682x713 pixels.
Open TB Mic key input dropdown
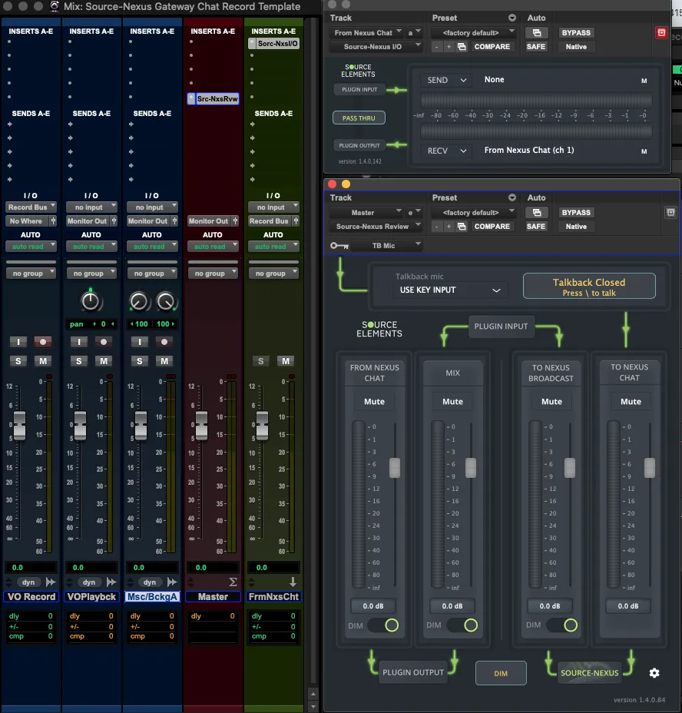(x=388, y=246)
